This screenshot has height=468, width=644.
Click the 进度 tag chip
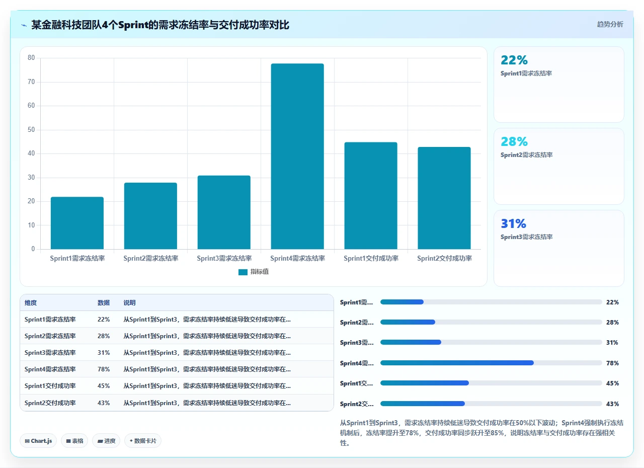[x=106, y=441]
